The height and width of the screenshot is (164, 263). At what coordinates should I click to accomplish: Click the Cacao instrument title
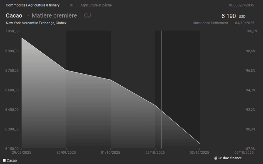(14, 16)
